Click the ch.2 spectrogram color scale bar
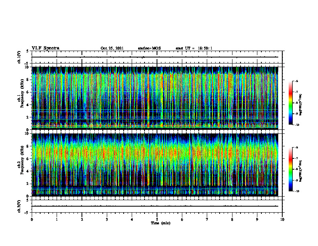Screen dimensions: 318x246 pyautogui.click(x=291, y=169)
